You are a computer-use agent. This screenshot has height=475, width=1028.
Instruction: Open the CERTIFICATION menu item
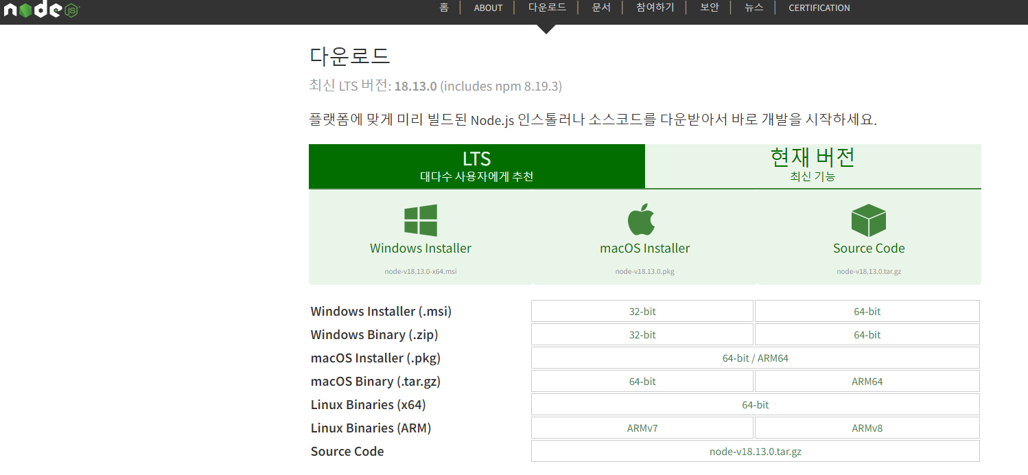point(819,8)
